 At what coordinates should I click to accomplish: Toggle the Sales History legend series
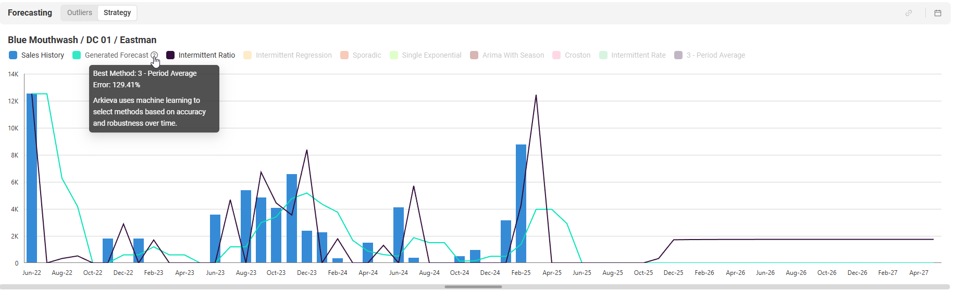tap(36, 55)
